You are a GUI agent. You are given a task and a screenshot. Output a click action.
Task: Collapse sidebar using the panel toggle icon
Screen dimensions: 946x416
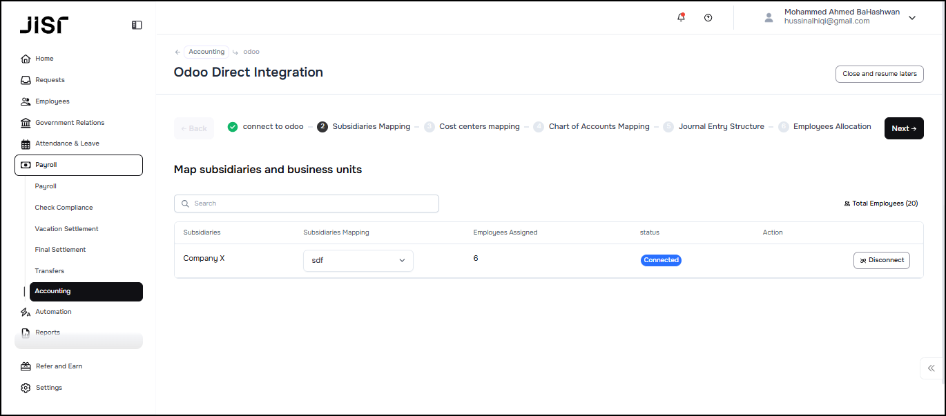(137, 25)
